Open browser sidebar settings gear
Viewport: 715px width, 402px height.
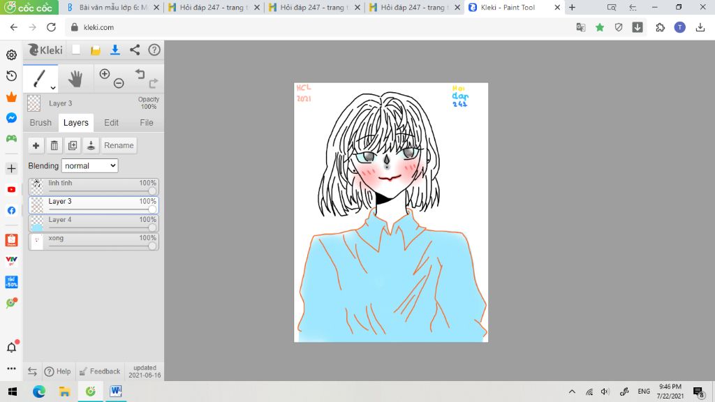pos(11,54)
